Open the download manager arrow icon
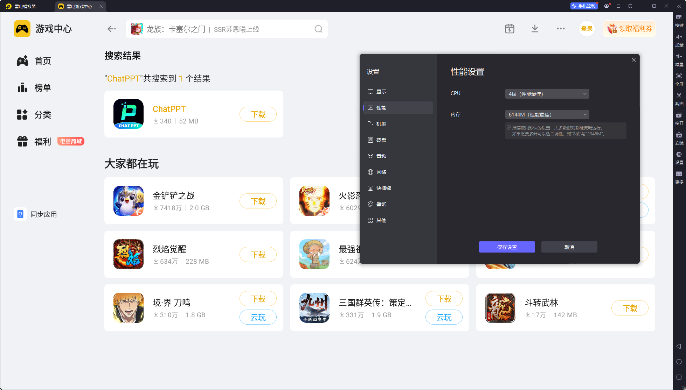686x390 pixels. click(535, 29)
